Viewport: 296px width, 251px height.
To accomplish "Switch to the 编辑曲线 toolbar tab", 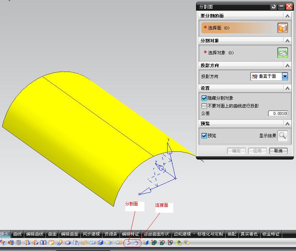I will point(35,234).
